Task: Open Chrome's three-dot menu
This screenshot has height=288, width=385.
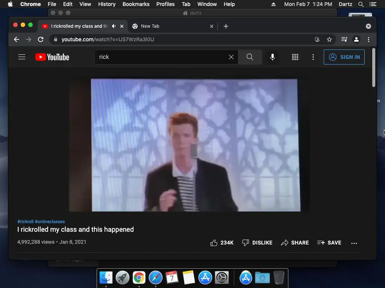Action: (x=368, y=39)
